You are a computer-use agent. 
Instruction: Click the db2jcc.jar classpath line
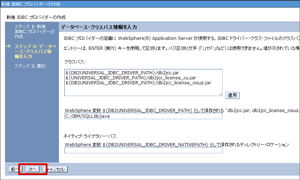point(122,73)
